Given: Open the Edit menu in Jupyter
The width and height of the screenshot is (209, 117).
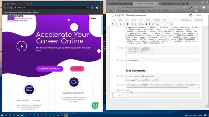Looking at the screenshot, I should (120, 20).
